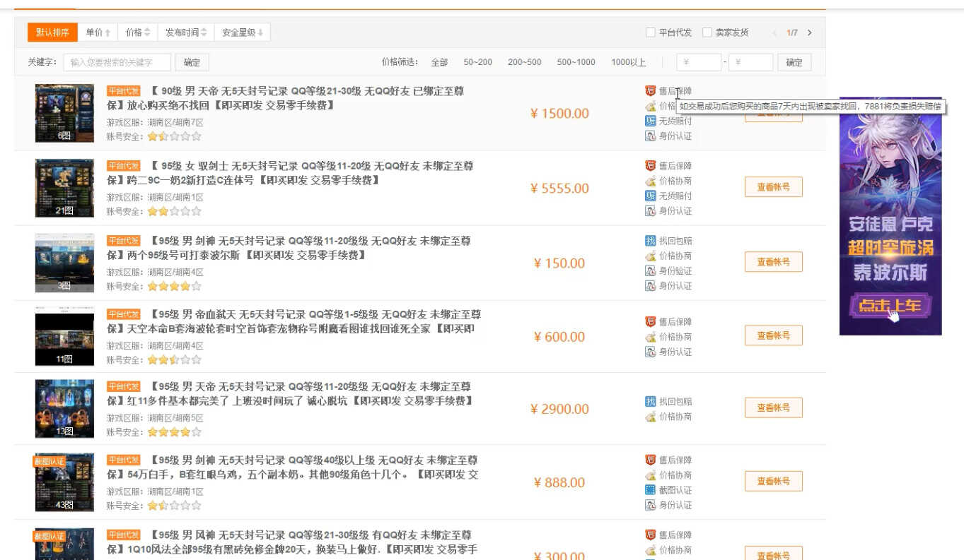Open the 6图 thumbnail of the ¥1500.00 listing
This screenshot has height=560, width=964.
coord(64,114)
